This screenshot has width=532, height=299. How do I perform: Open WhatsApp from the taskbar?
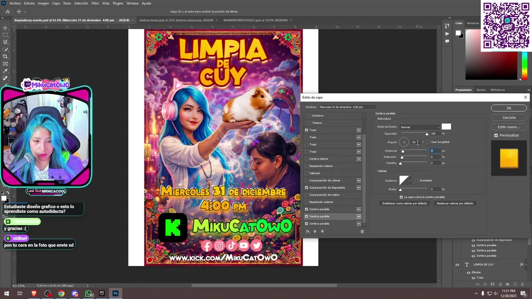coord(89,294)
